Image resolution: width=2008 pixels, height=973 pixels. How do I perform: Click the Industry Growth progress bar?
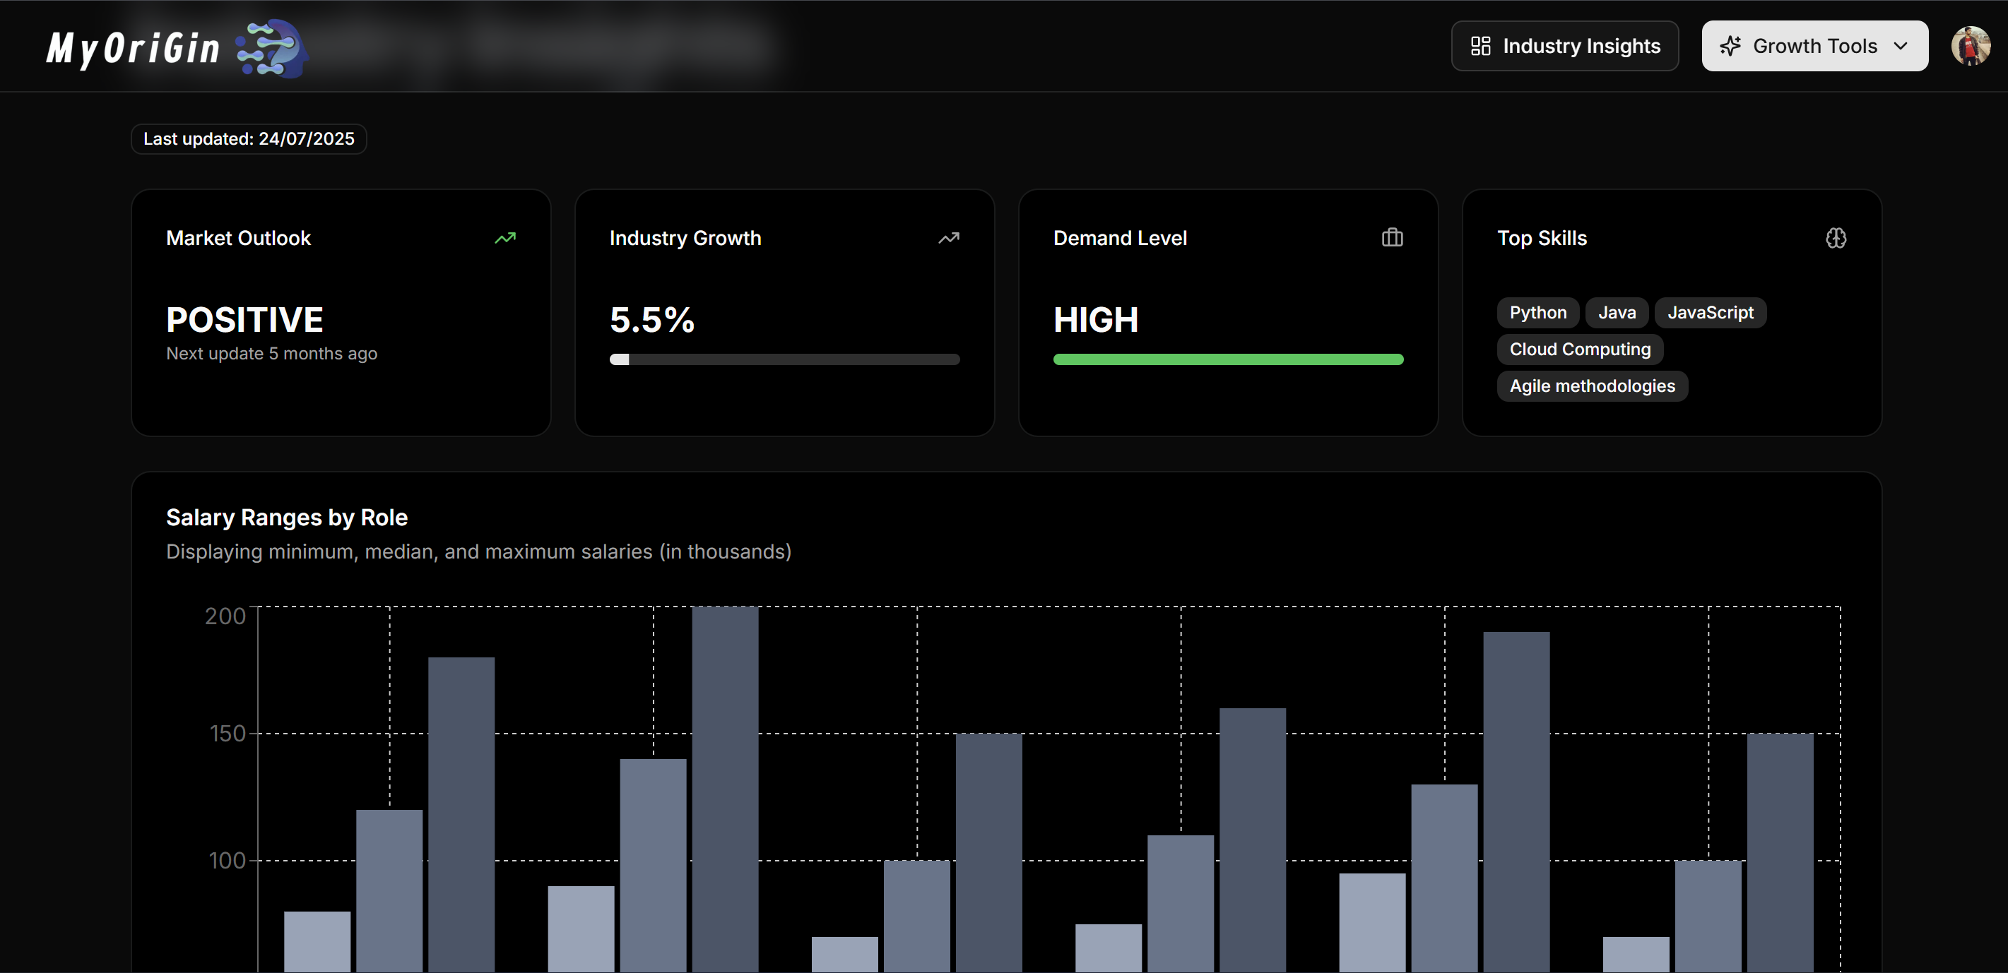coord(784,359)
